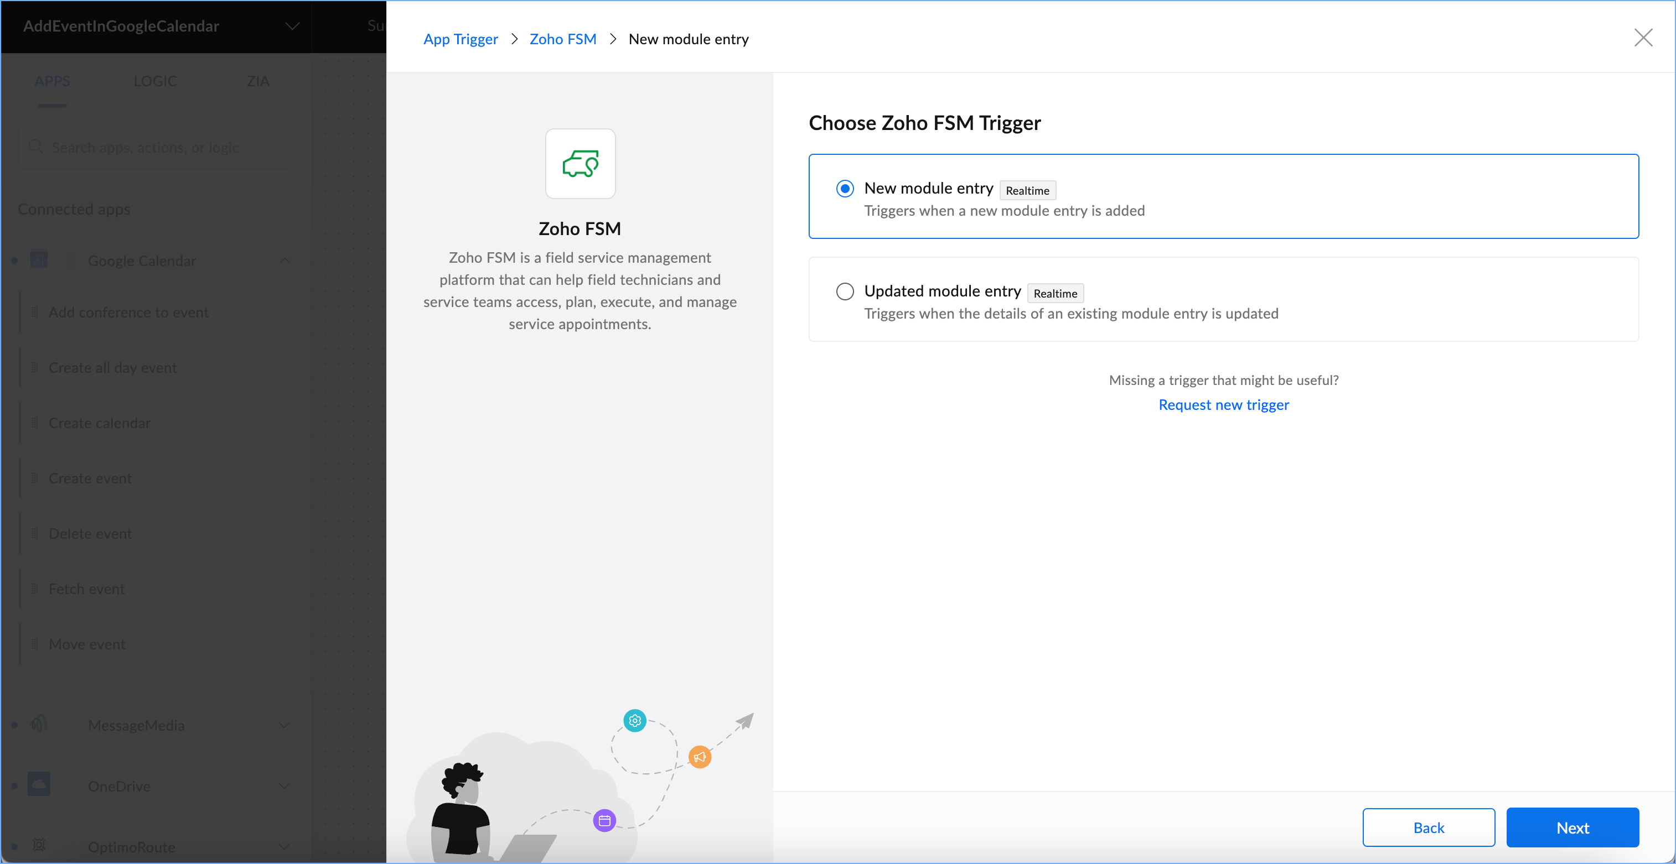Collapse the Google Calendar app section
The height and width of the screenshot is (864, 1676).
284,260
